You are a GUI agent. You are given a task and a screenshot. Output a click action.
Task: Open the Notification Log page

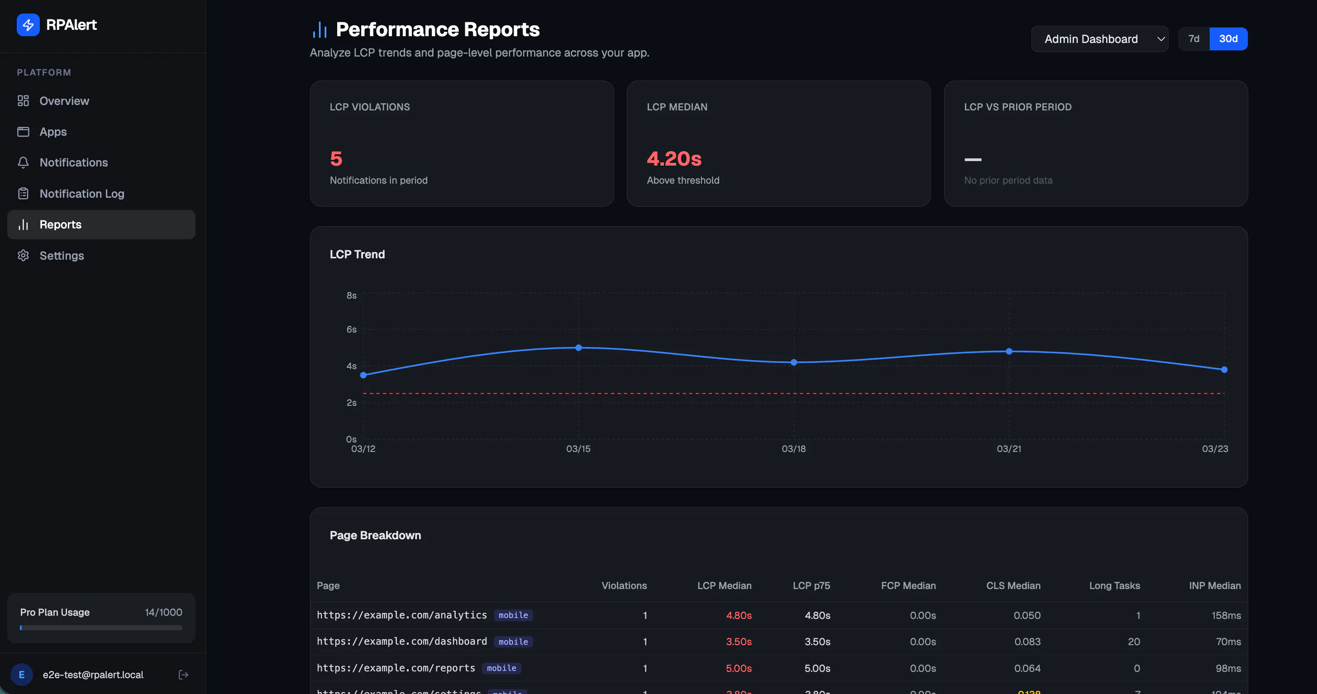coord(101,194)
